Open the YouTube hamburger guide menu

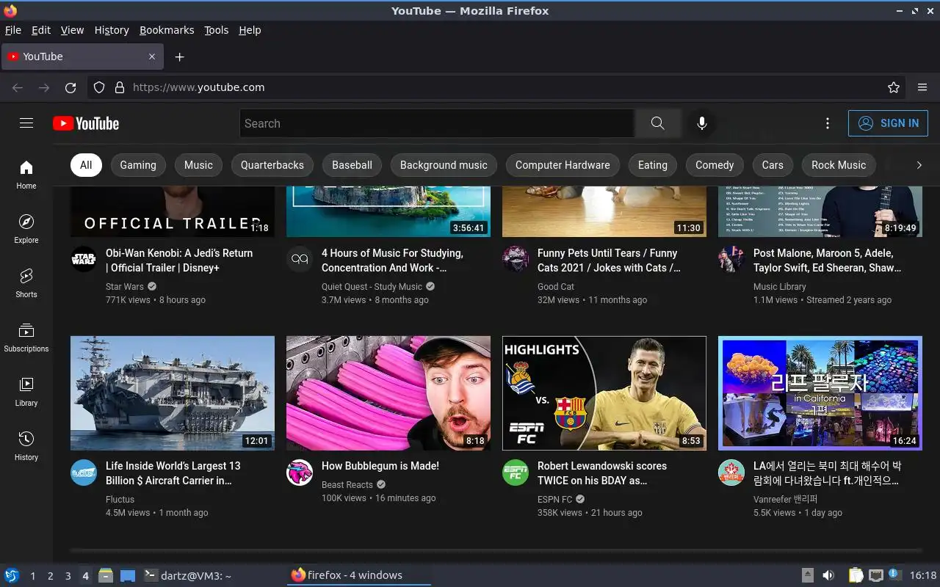(x=26, y=123)
